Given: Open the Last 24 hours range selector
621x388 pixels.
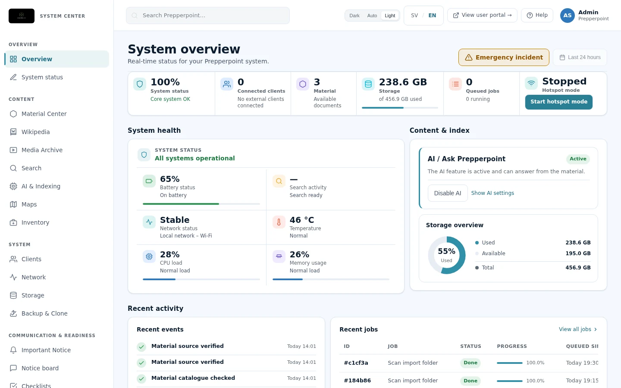Looking at the screenshot, I should [580, 57].
